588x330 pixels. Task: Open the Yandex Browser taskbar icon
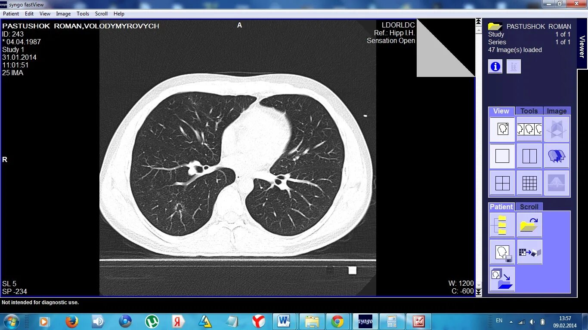pyautogui.click(x=258, y=321)
